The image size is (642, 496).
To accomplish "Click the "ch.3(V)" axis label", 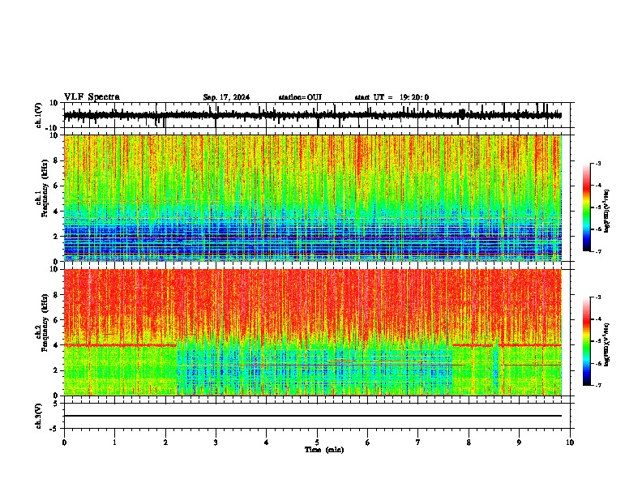I will coord(39,416).
